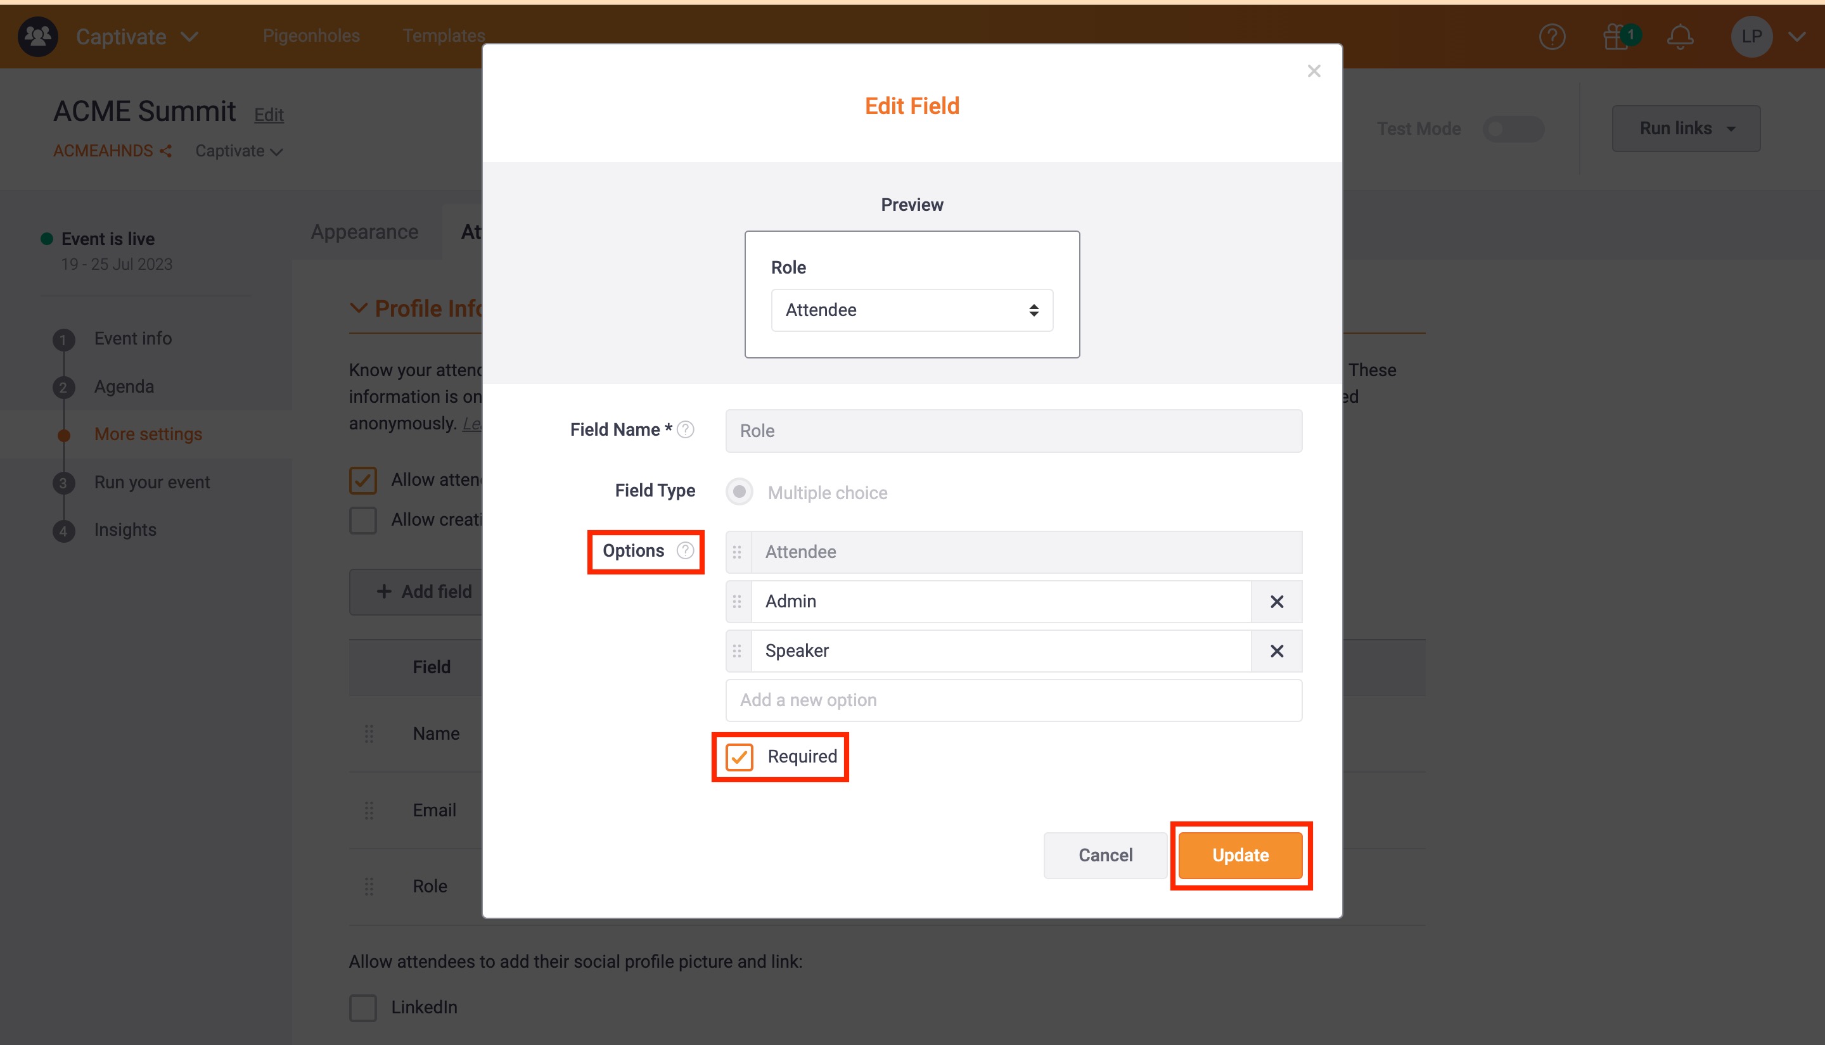
Task: Remove the Admin option with its X icon
Action: point(1276,602)
